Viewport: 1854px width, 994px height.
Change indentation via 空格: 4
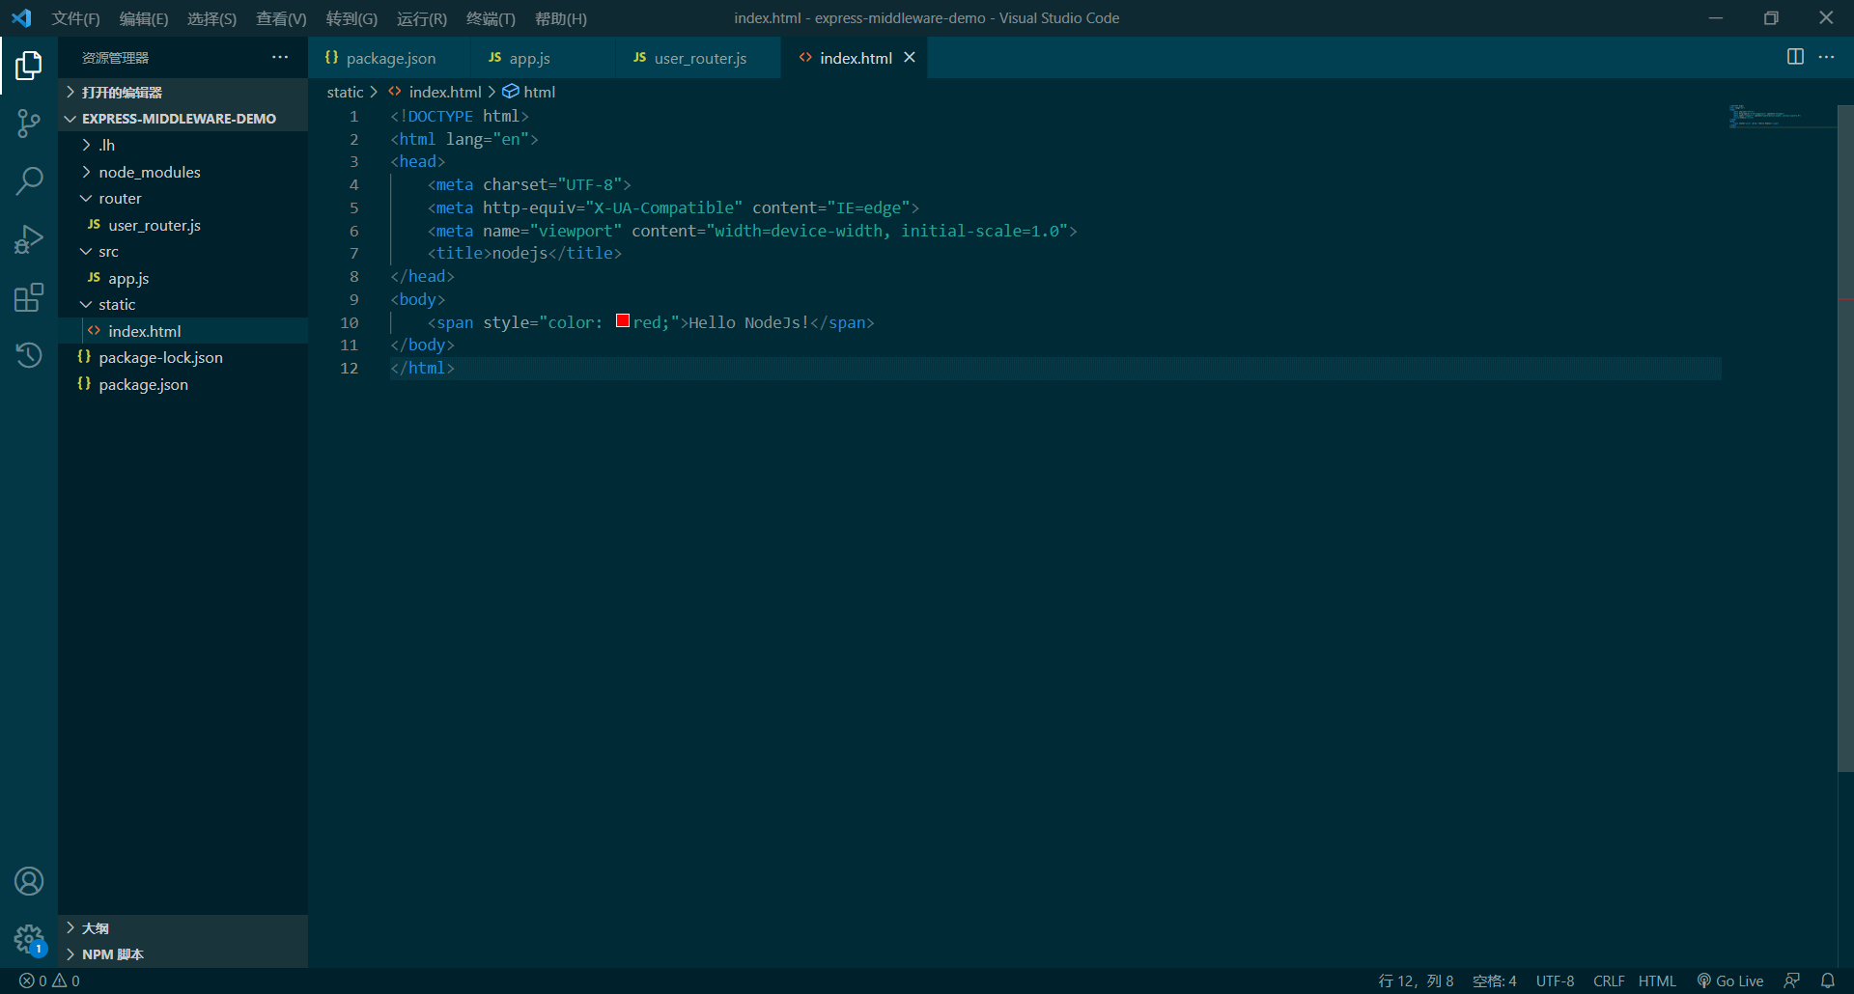tap(1494, 980)
